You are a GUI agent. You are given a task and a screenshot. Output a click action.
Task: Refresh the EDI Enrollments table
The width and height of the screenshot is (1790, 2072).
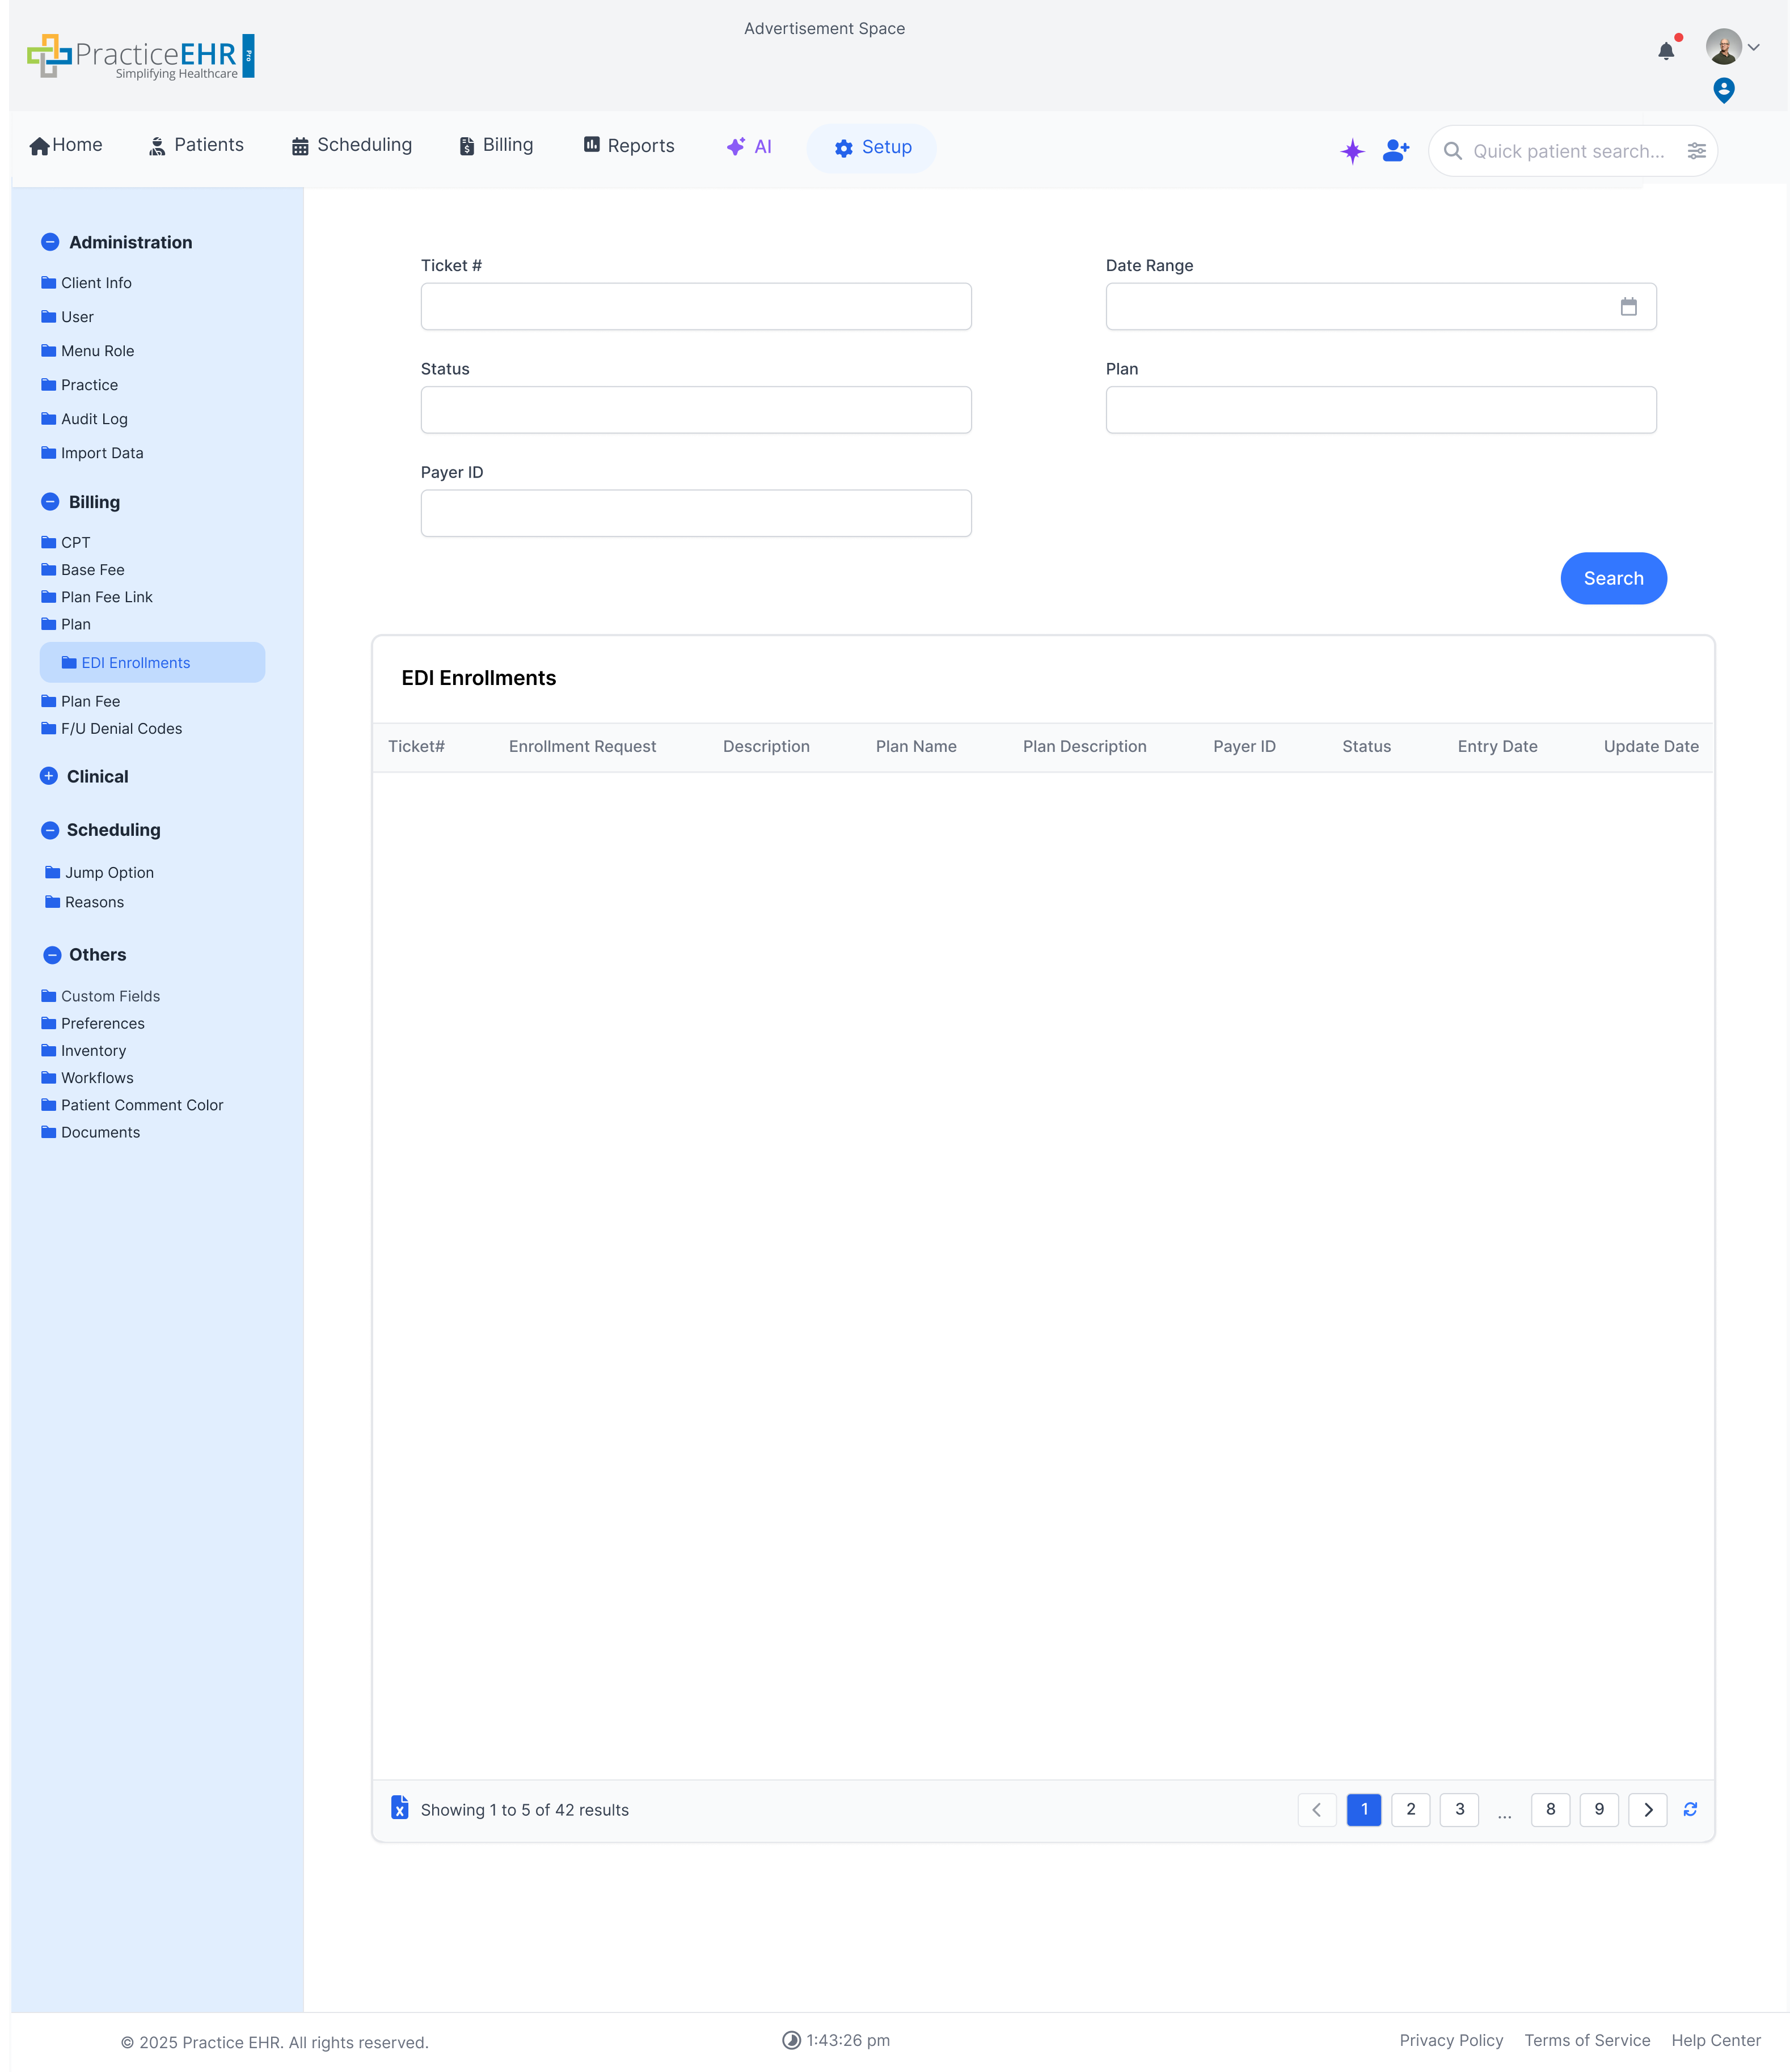pos(1691,1809)
